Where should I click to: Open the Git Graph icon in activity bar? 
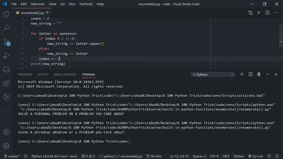(x=6, y=97)
